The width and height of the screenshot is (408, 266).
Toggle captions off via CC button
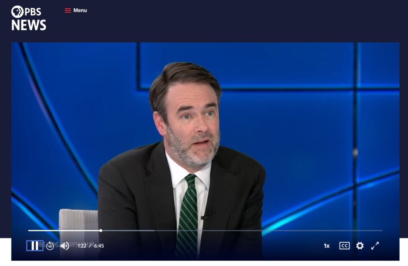click(344, 246)
